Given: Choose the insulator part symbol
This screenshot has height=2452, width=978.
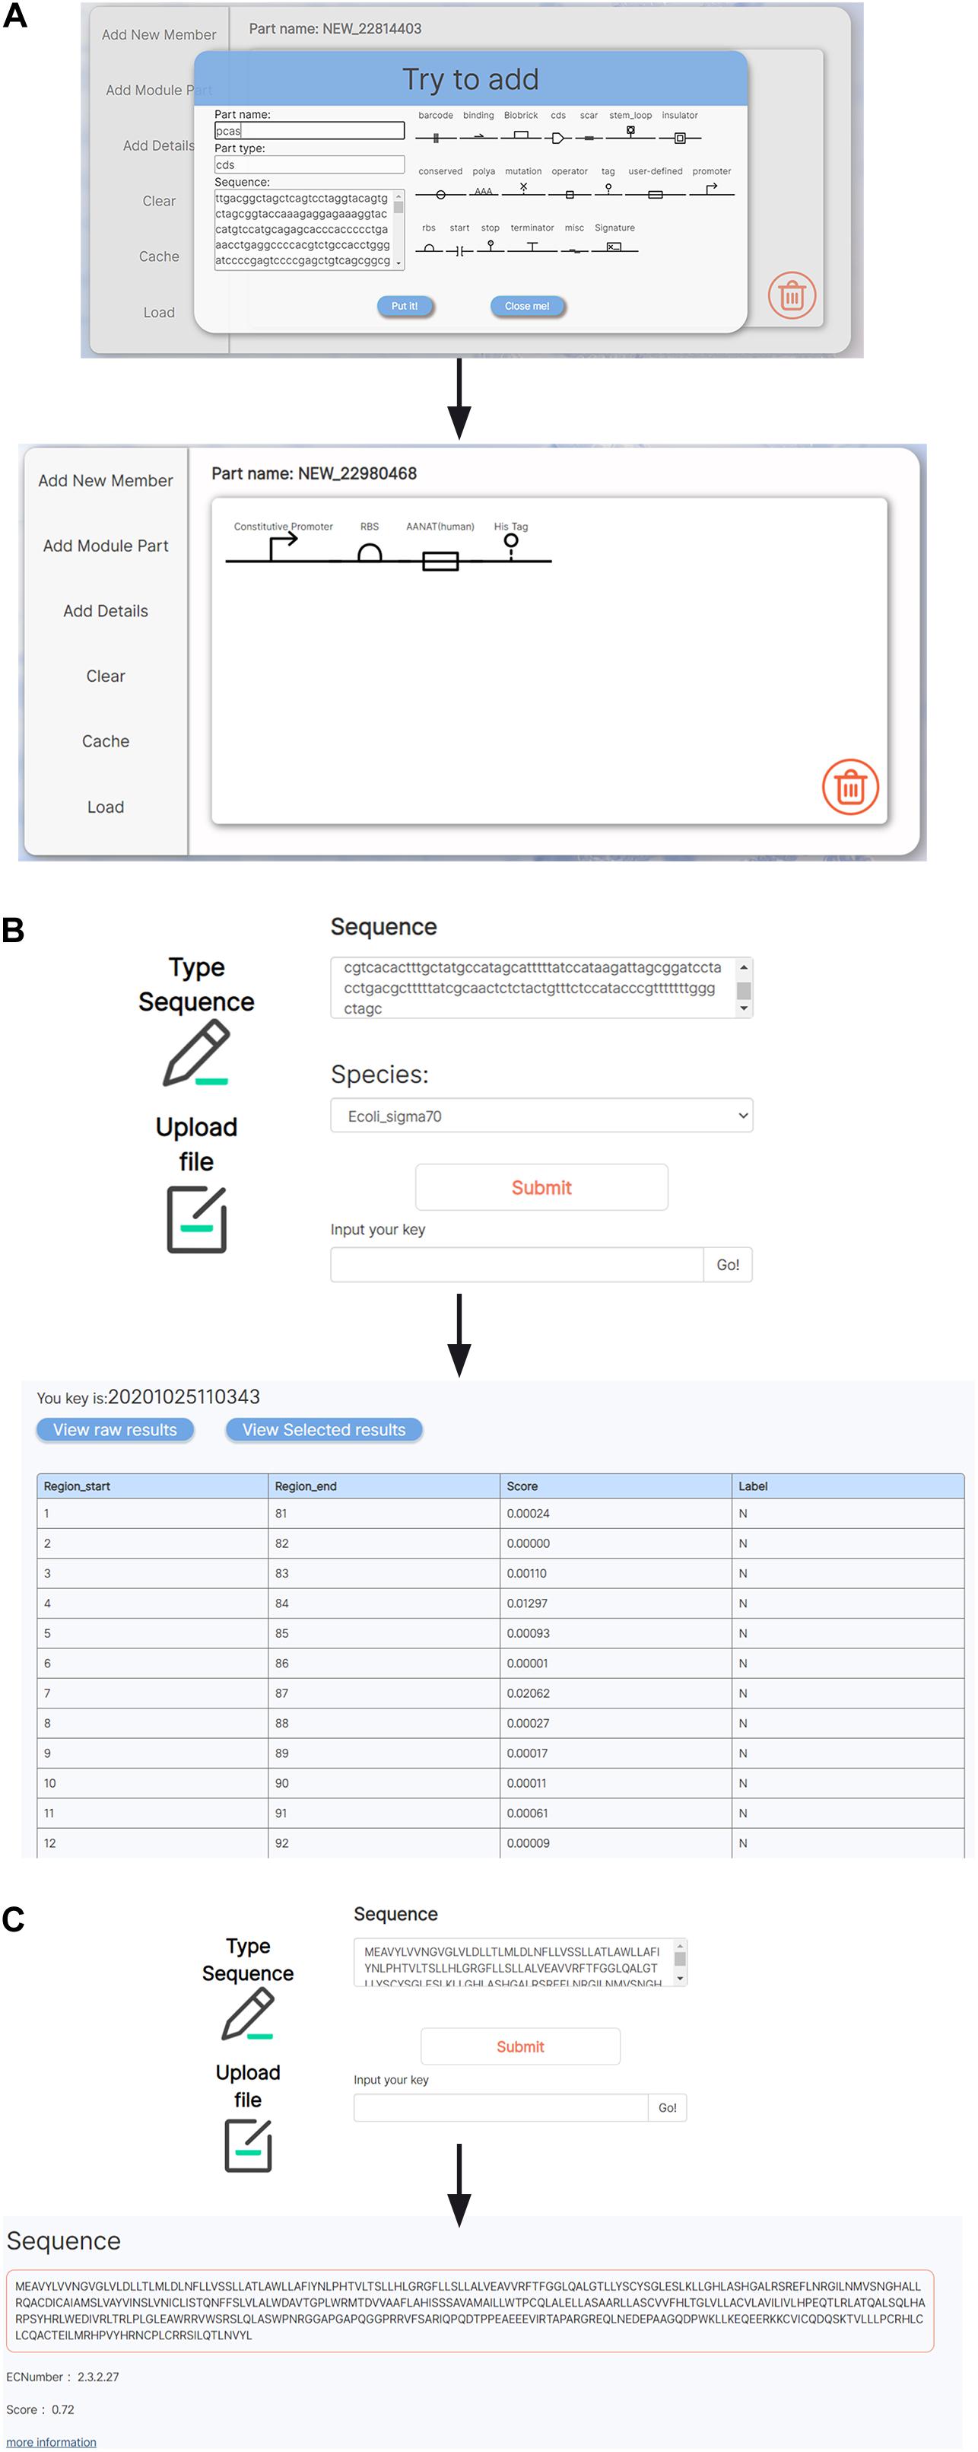Looking at the screenshot, I should 679,138.
